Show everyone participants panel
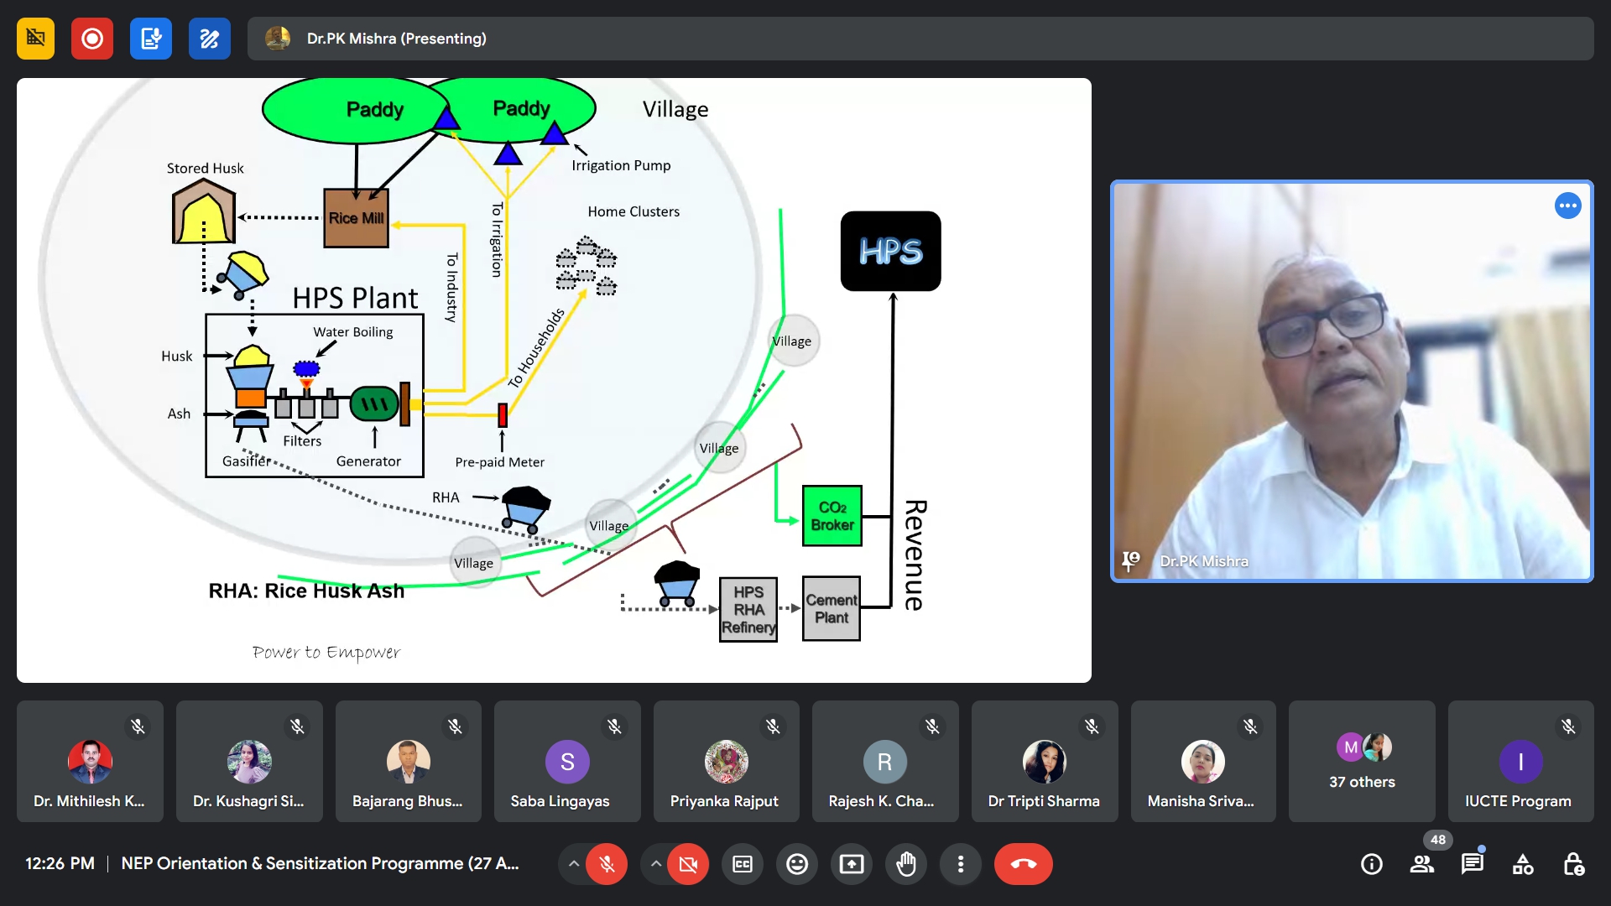1611x906 pixels. pyautogui.click(x=1421, y=864)
